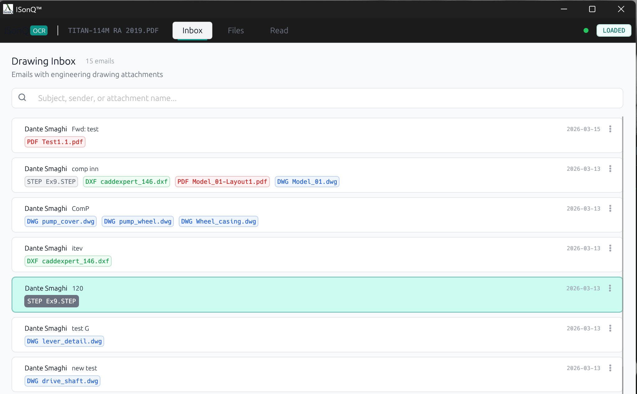This screenshot has width=637, height=394.
Task: Open the kebab menu for the 'Fwd: test' email
Action: (610, 129)
